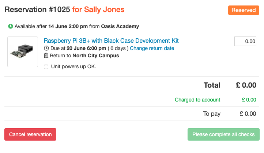Click the orange Reserved status badge
This screenshot has height=153, width=264.
click(x=244, y=10)
